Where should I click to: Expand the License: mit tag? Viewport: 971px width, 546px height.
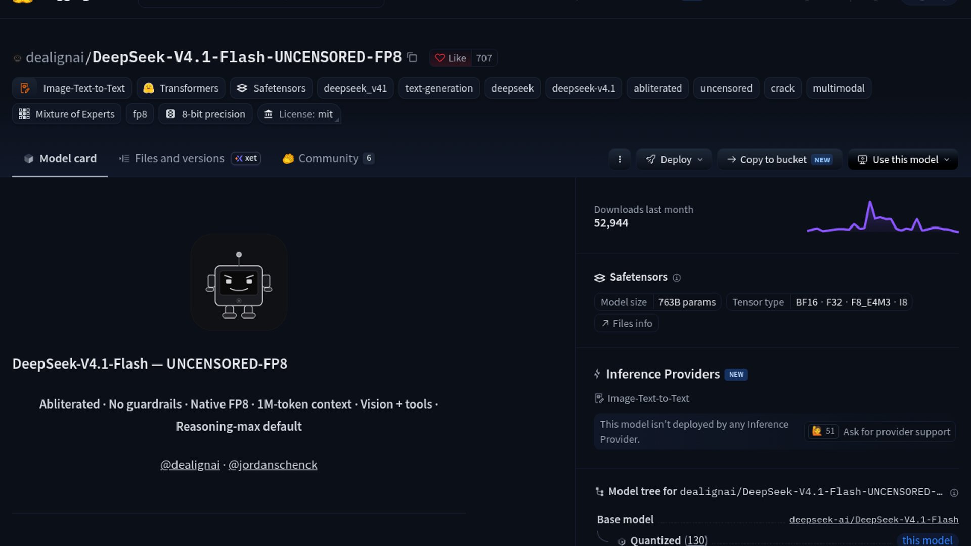pos(299,114)
